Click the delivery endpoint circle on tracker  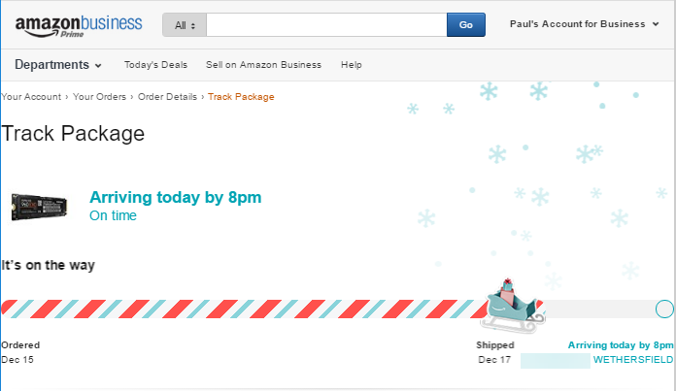pyautogui.click(x=664, y=309)
